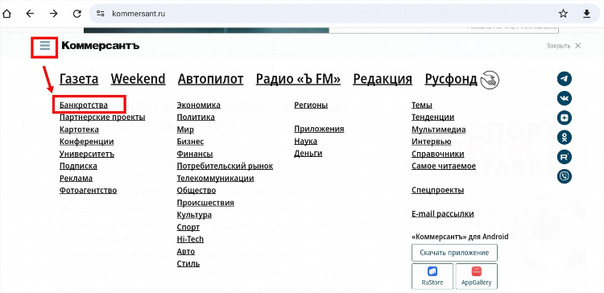Open the VK social icon
Screen dimensions: 604x293
pyautogui.click(x=565, y=98)
